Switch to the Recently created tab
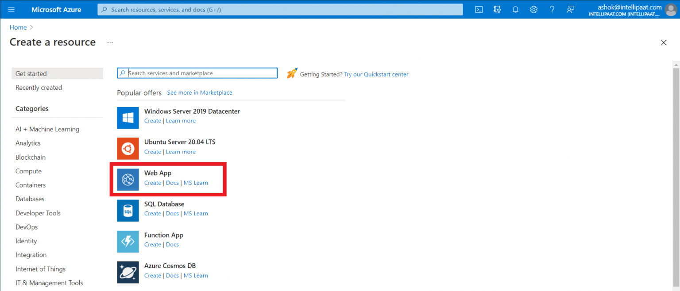 pos(39,87)
